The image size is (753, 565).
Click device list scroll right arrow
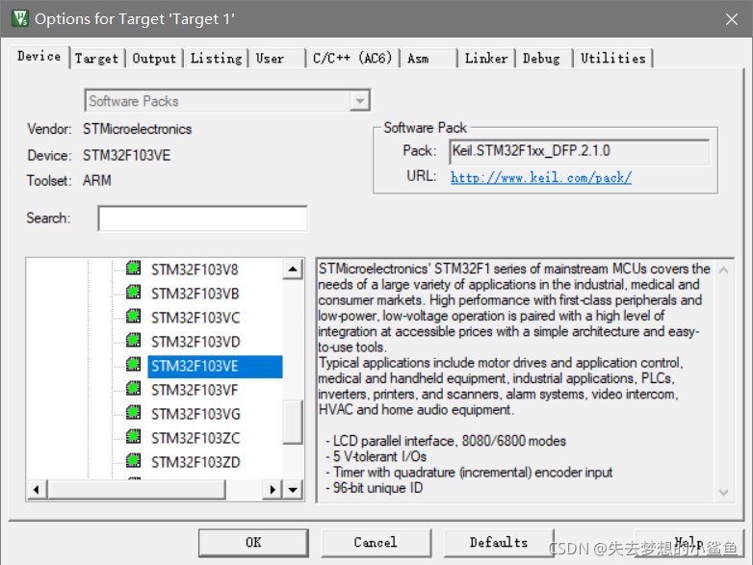tap(273, 490)
